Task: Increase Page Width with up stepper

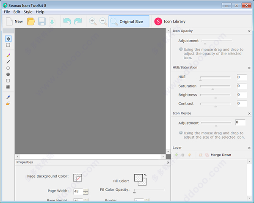Action: coord(86,190)
